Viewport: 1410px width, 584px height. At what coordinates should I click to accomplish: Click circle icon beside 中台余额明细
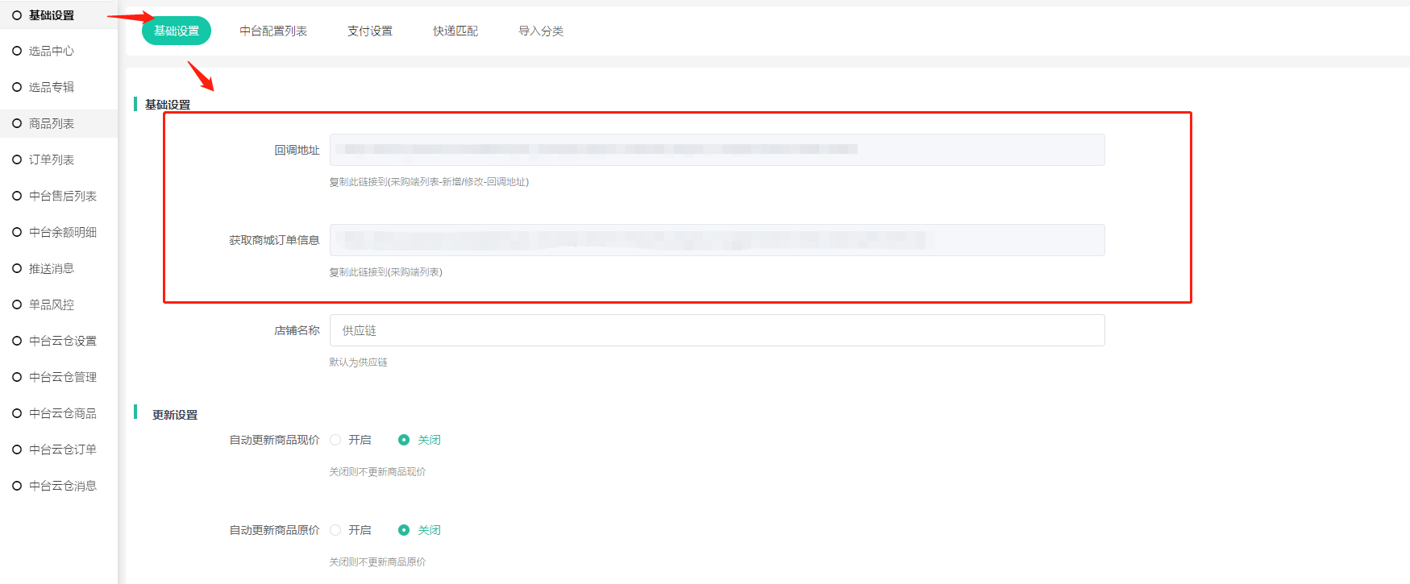point(17,232)
